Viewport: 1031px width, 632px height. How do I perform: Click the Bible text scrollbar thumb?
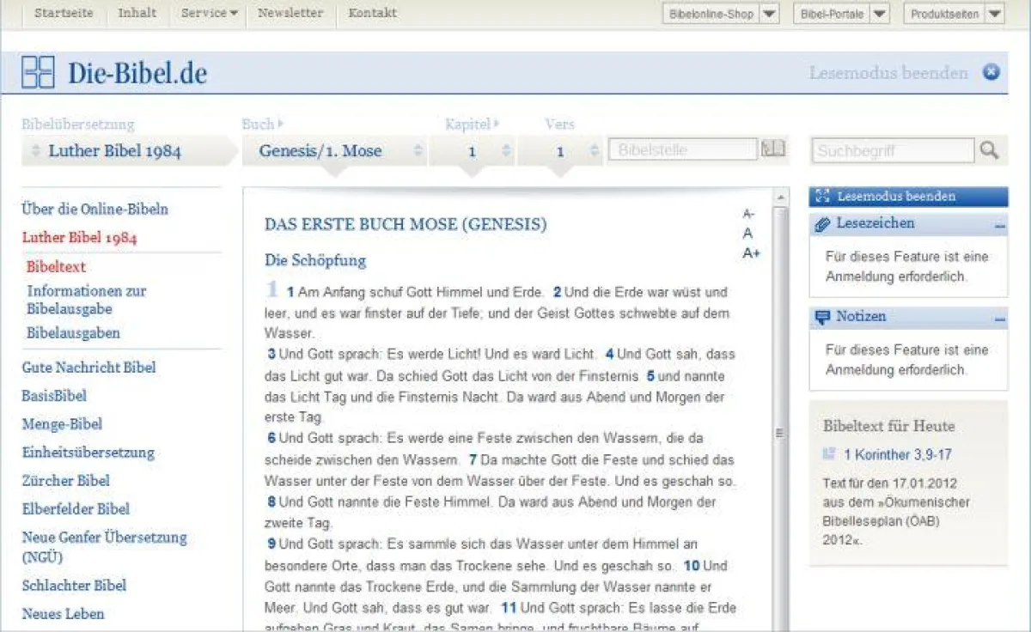click(x=780, y=433)
